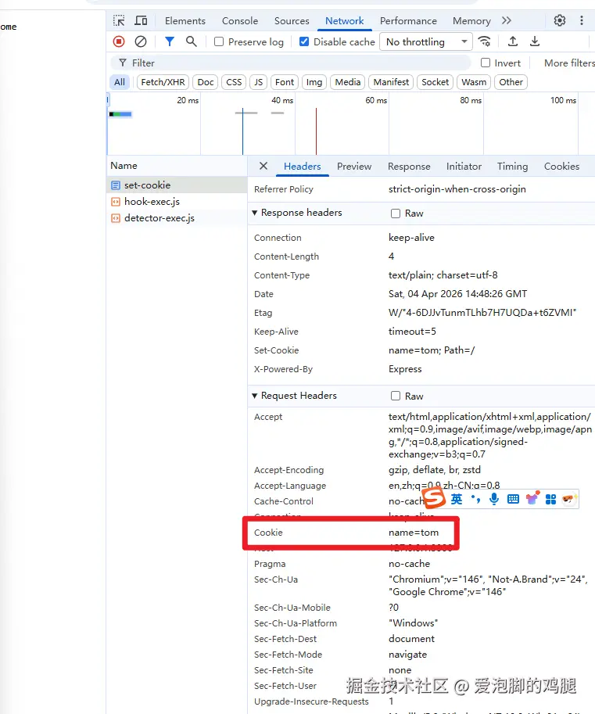Filter requests by JS
Image resolution: width=595 pixels, height=714 pixels.
pyautogui.click(x=258, y=82)
